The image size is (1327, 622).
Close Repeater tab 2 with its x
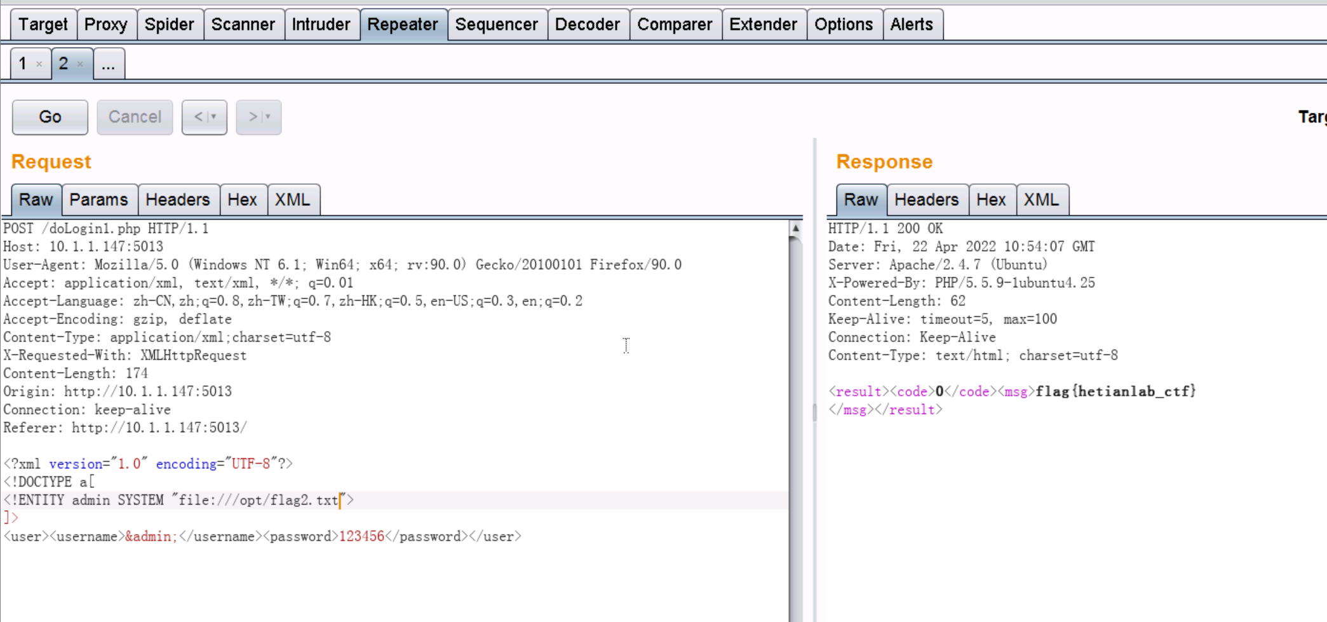[80, 65]
